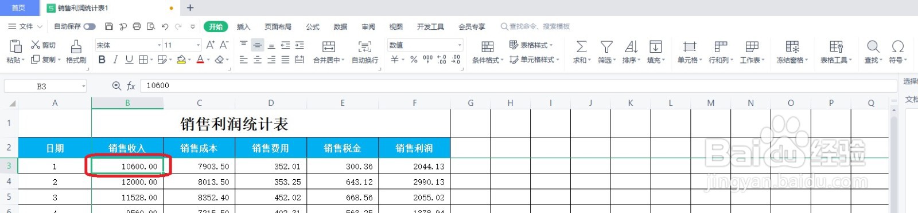Click Table Tools (表格工具) button
The height and width of the screenshot is (213, 918).
click(836, 52)
